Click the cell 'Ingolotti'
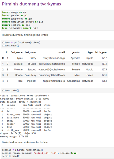 (32, 81)
